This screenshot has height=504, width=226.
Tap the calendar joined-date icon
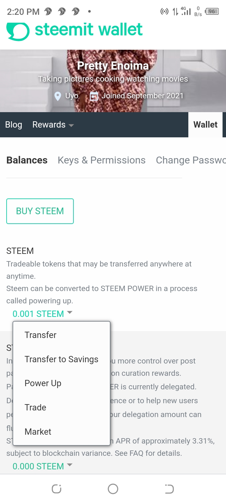point(94,96)
